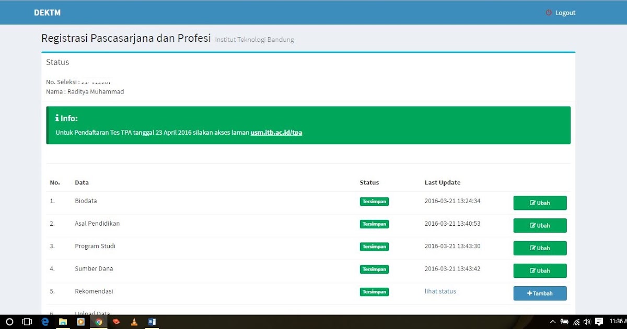Open Microsoft Word from the taskbar
This screenshot has height=329, width=627.
(152, 322)
